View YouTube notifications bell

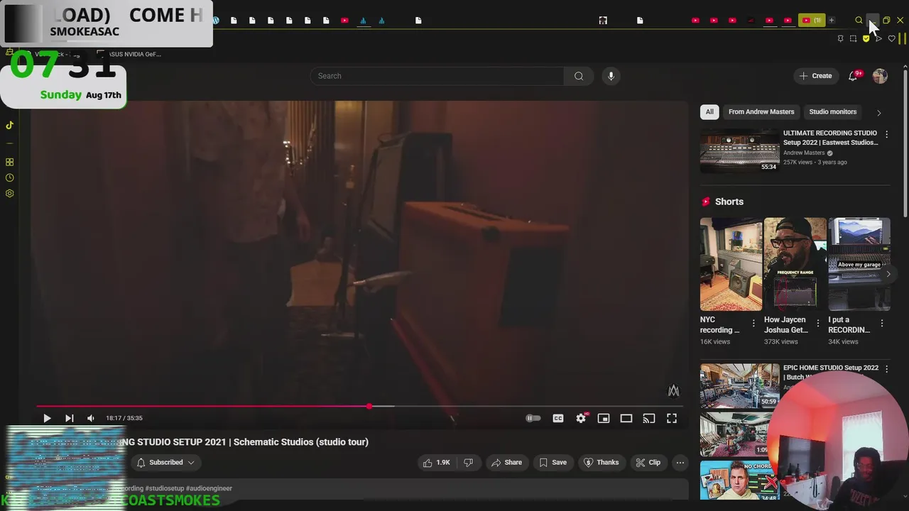click(853, 76)
